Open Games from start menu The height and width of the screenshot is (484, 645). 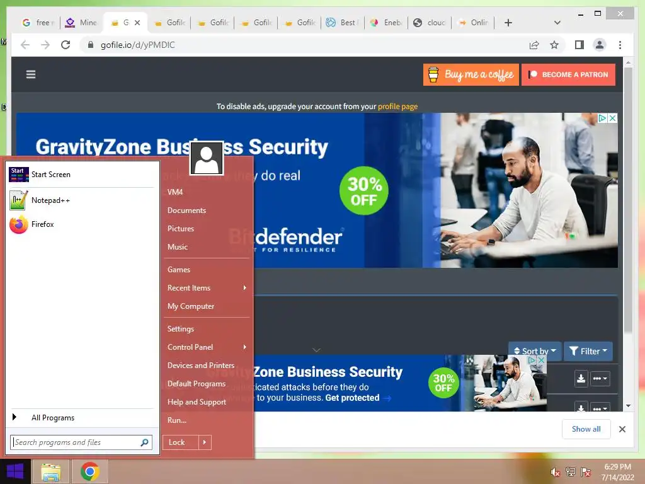(x=178, y=270)
